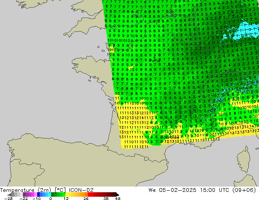Click the legend value '12'
The width and height of the screenshot is (259, 200).
[66, 198]
